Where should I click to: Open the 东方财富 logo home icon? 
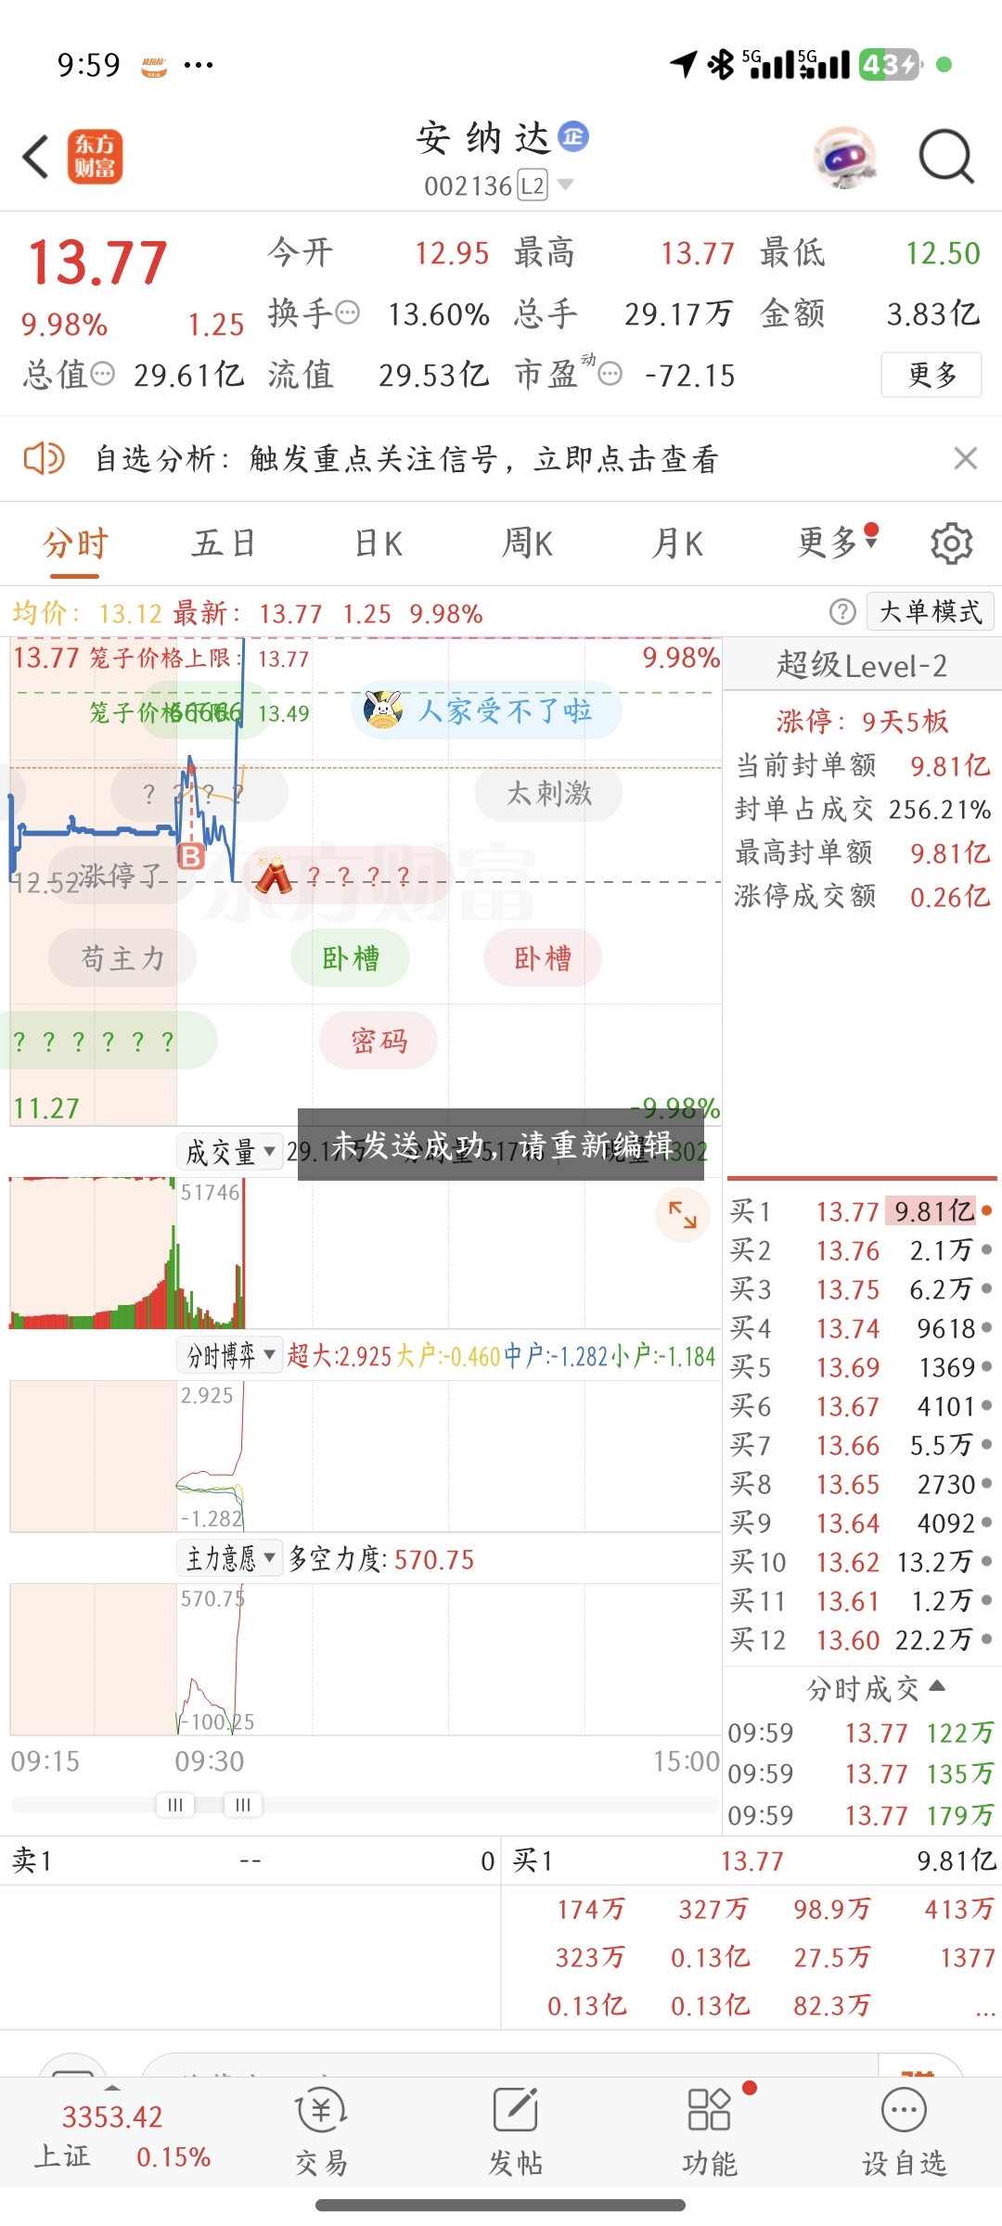[95, 157]
